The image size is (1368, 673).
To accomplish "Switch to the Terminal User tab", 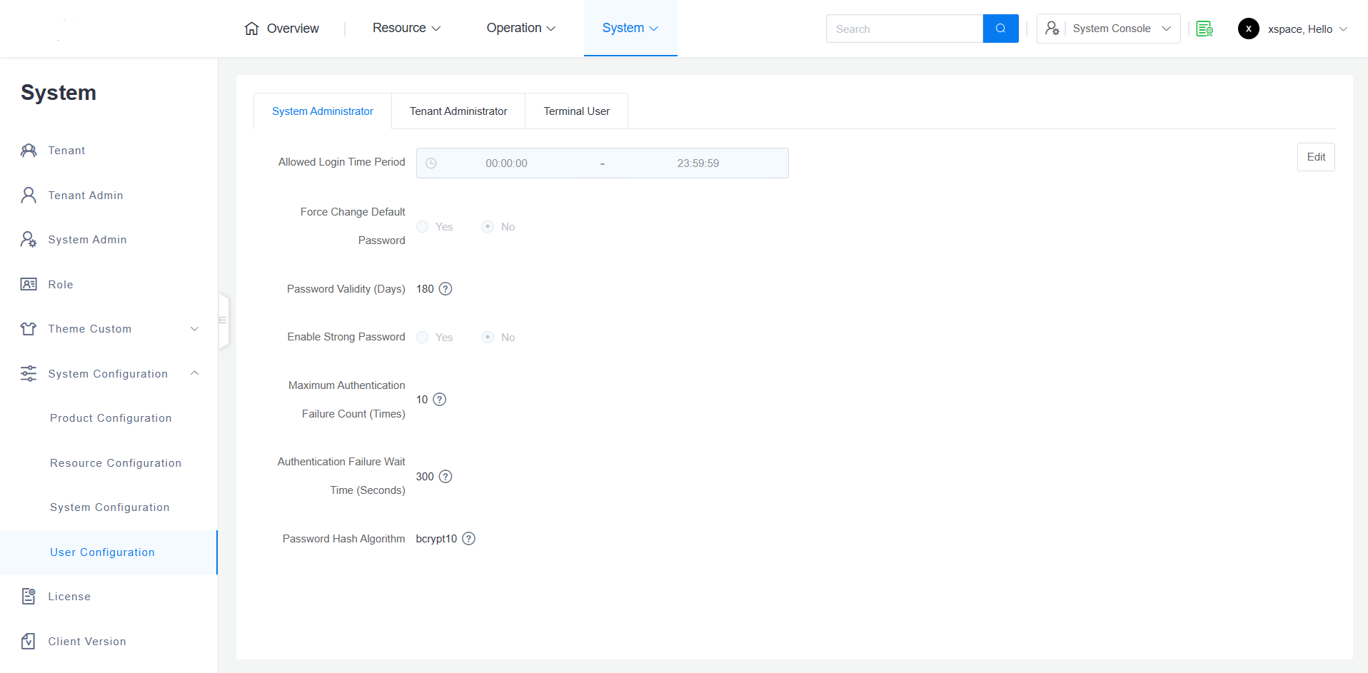I will [576, 111].
